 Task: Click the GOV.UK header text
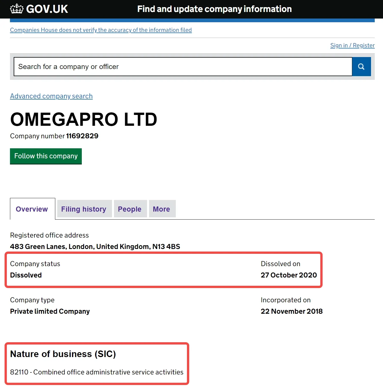click(x=47, y=9)
